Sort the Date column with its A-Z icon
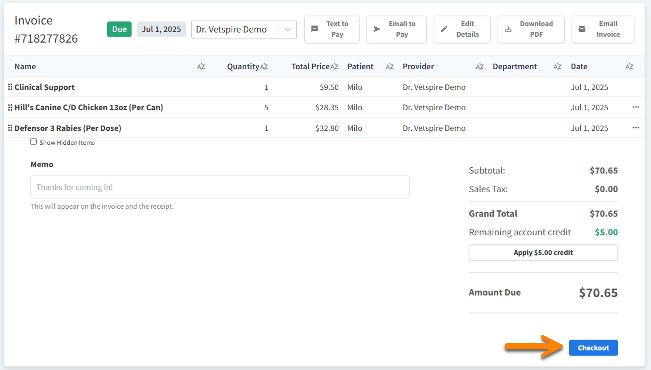The image size is (651, 370). tap(629, 67)
